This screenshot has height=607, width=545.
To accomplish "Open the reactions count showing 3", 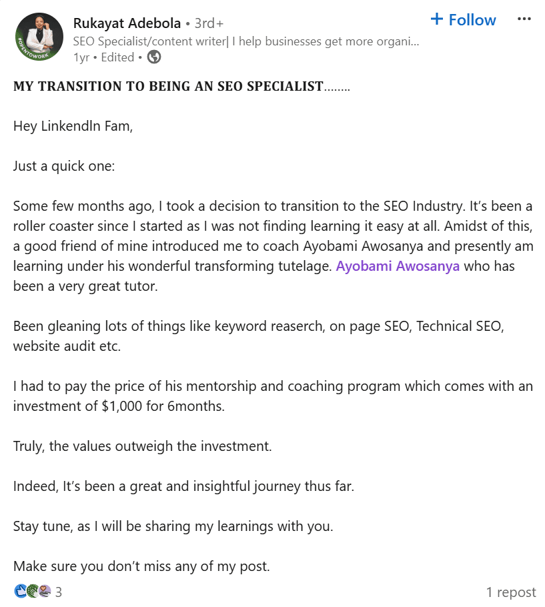I will click(x=59, y=592).
